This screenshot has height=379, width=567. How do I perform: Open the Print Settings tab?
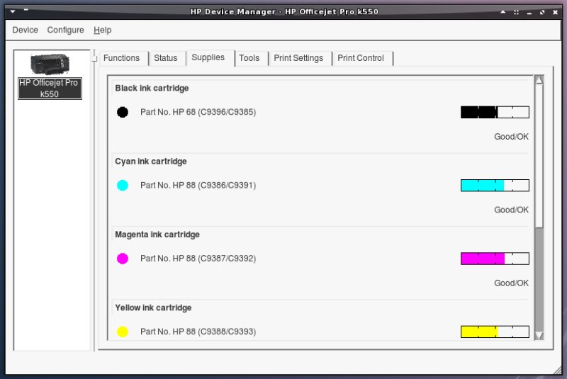coord(298,58)
